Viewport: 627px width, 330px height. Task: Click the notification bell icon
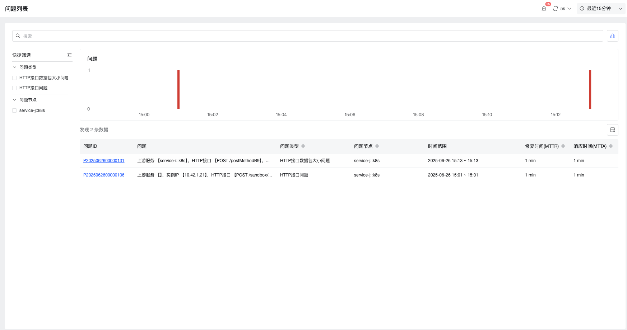point(544,9)
